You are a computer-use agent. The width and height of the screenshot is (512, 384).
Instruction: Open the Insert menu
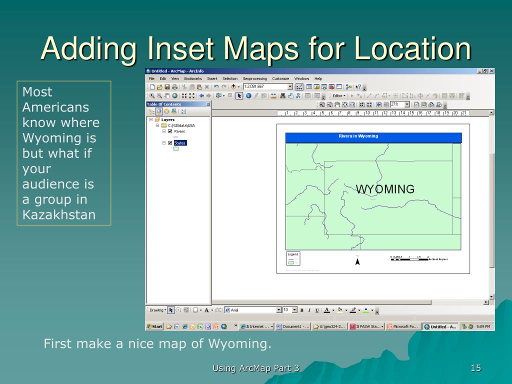(212, 78)
